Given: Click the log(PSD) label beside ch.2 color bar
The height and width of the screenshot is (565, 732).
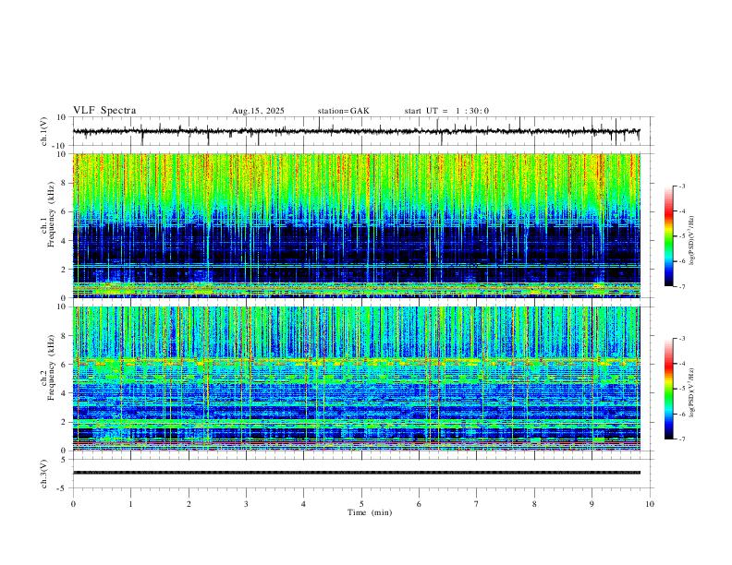Looking at the screenshot, I should pos(691,393).
